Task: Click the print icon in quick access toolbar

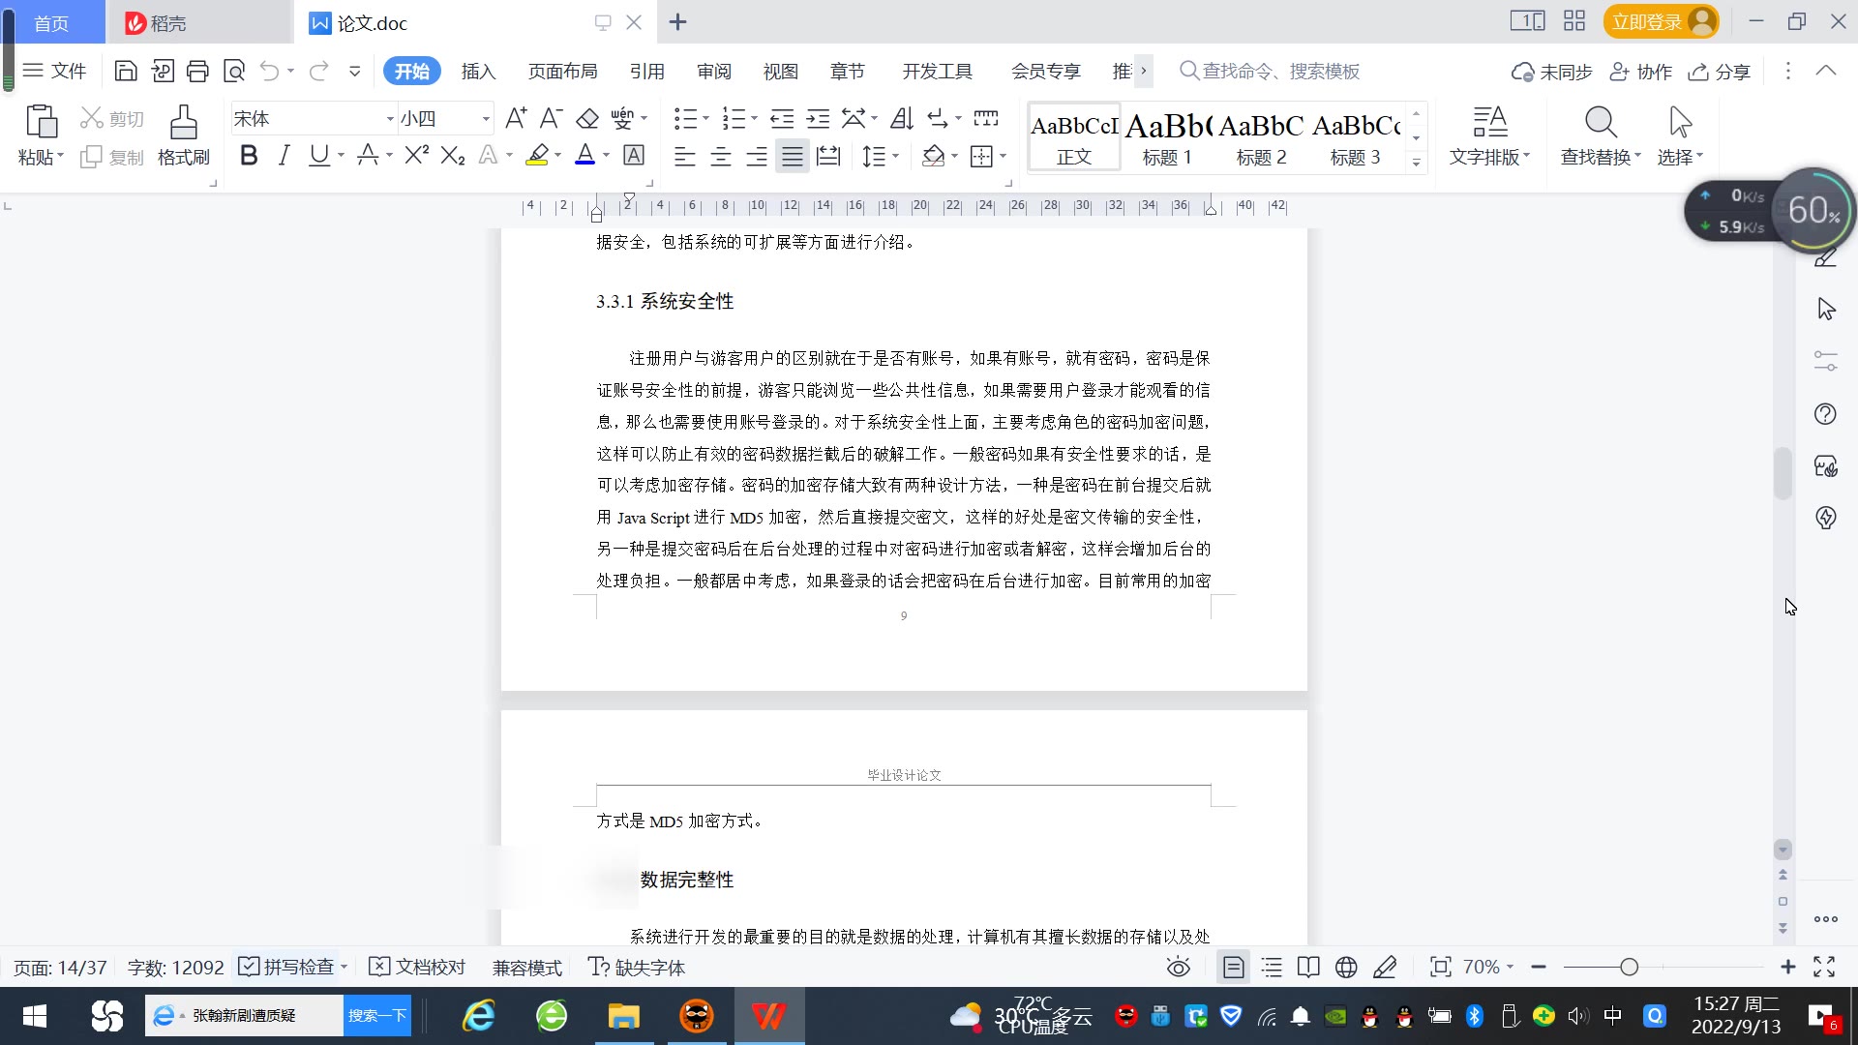Action: [x=197, y=71]
